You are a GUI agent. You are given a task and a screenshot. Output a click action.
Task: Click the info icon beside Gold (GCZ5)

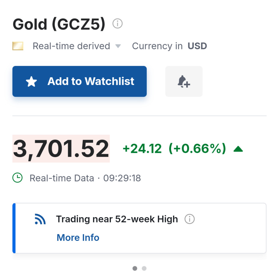click(118, 24)
